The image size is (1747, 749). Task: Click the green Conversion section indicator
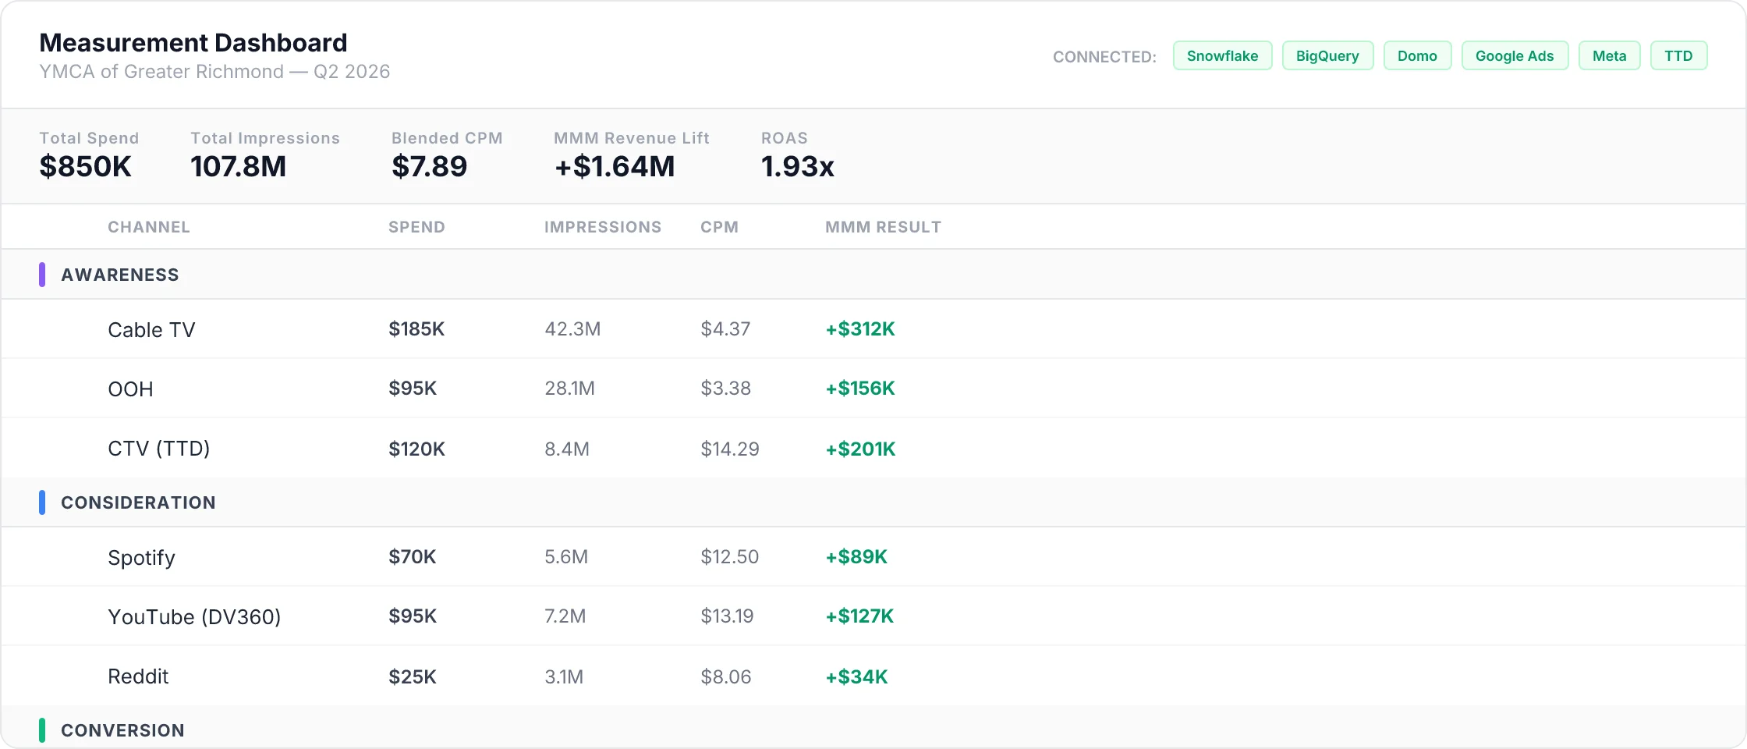(42, 729)
